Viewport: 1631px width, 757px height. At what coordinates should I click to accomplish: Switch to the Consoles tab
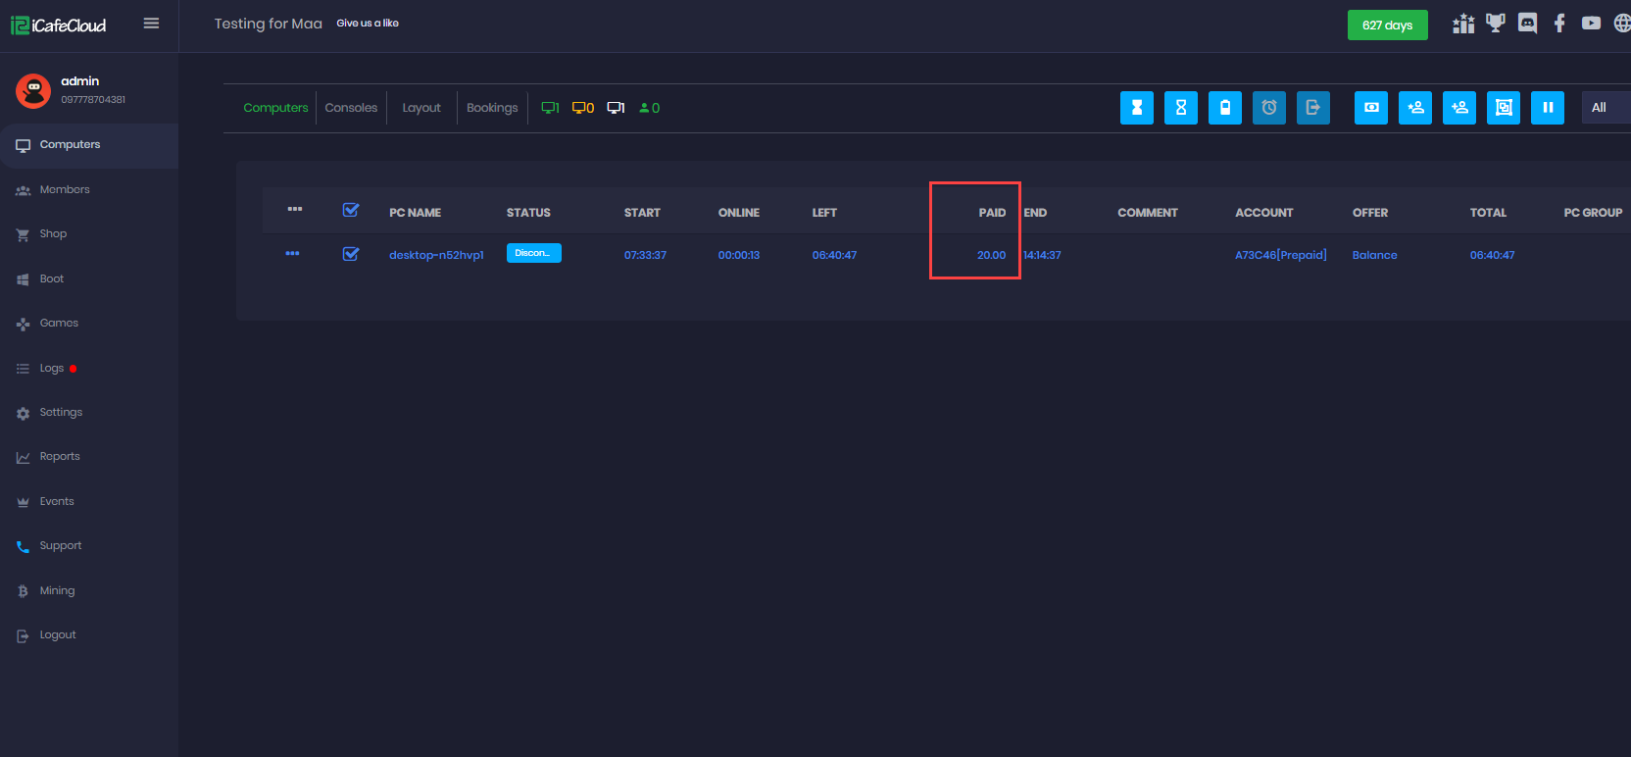(351, 108)
